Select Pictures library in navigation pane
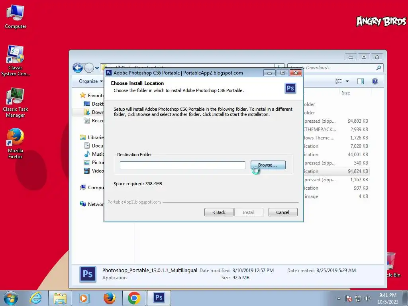Image resolution: width=408 pixels, height=306 pixels. click(94, 163)
